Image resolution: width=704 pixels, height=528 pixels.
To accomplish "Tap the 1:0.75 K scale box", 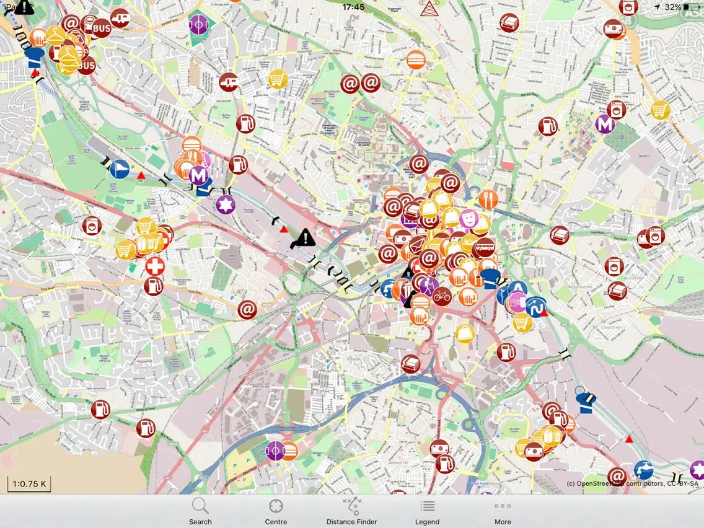I will pos(29,483).
